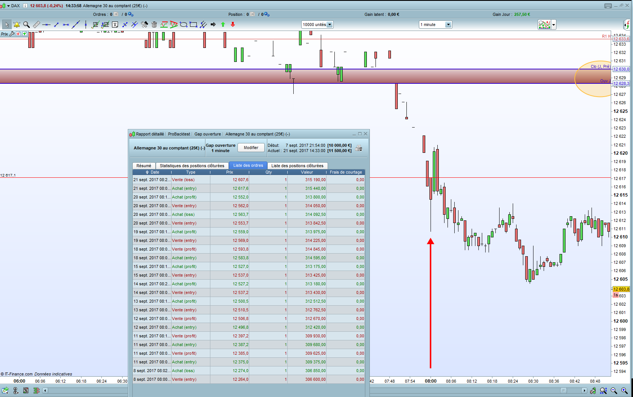Image resolution: width=633 pixels, height=397 pixels.
Task: Click the zoom out magnifier on chart
Action: pos(614,391)
